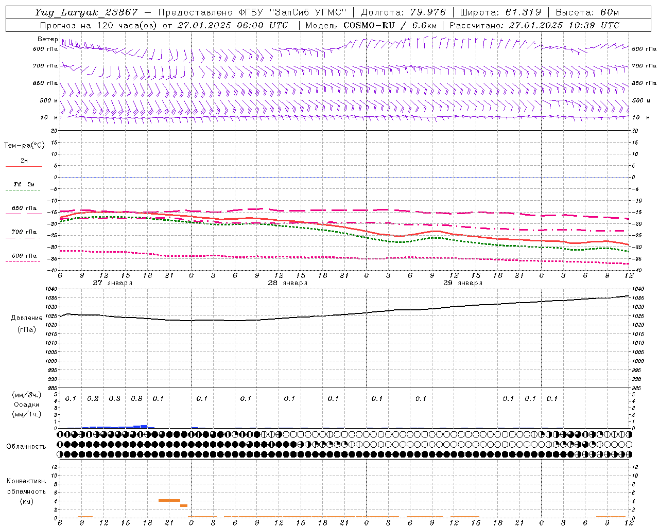Click the Давление pressure panel label

point(27,318)
